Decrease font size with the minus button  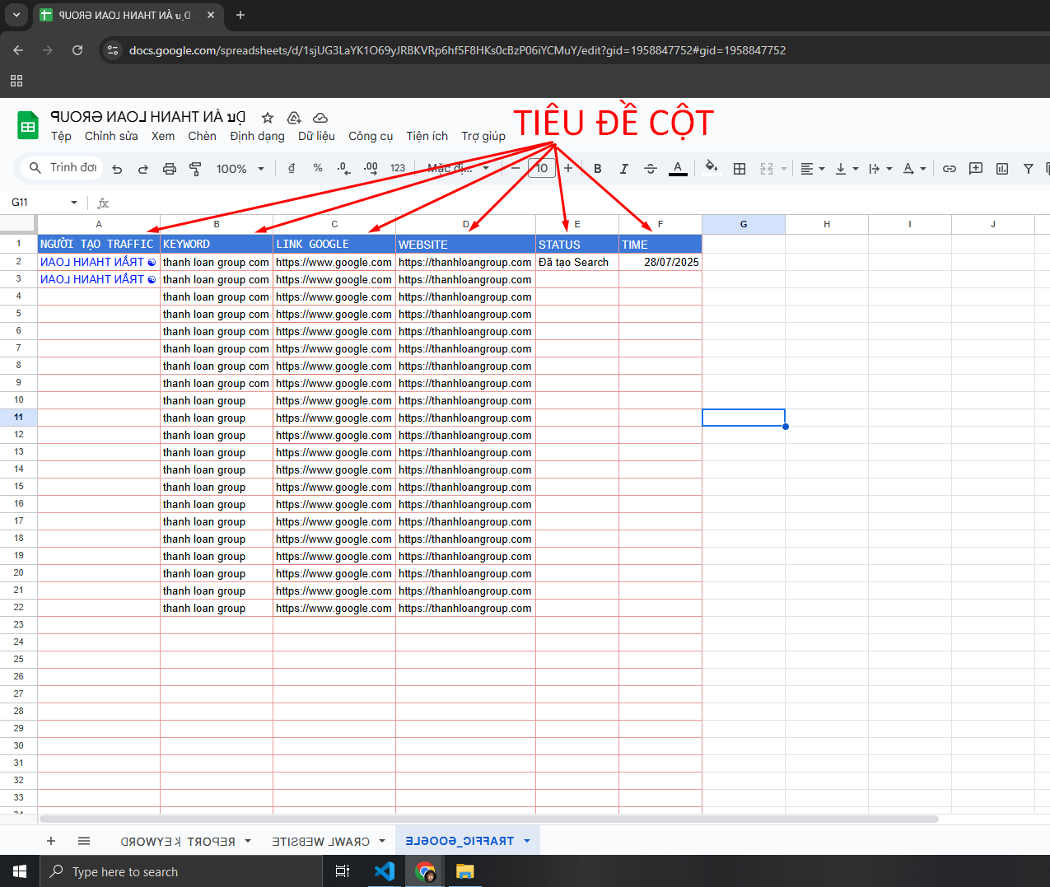pos(516,168)
